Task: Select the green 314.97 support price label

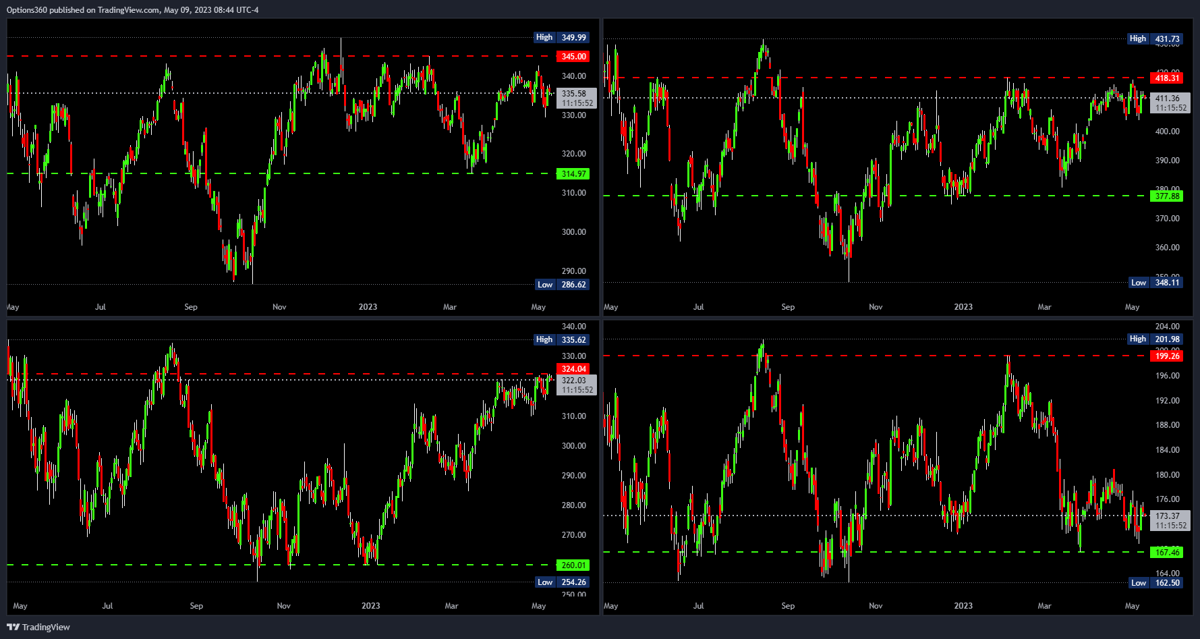Action: [x=573, y=174]
